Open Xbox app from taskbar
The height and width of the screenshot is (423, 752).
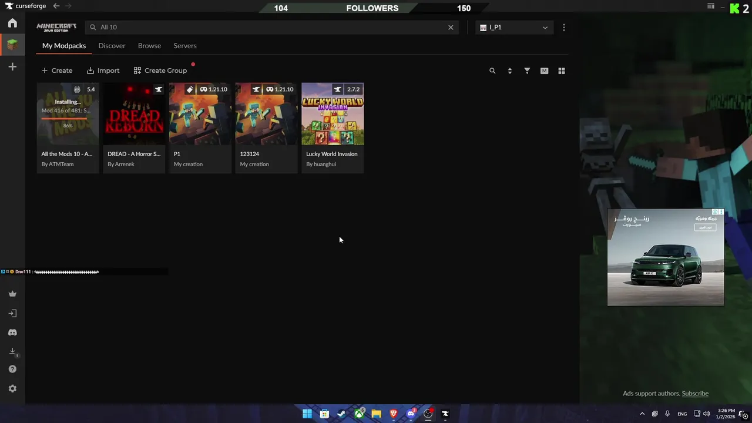(x=359, y=414)
